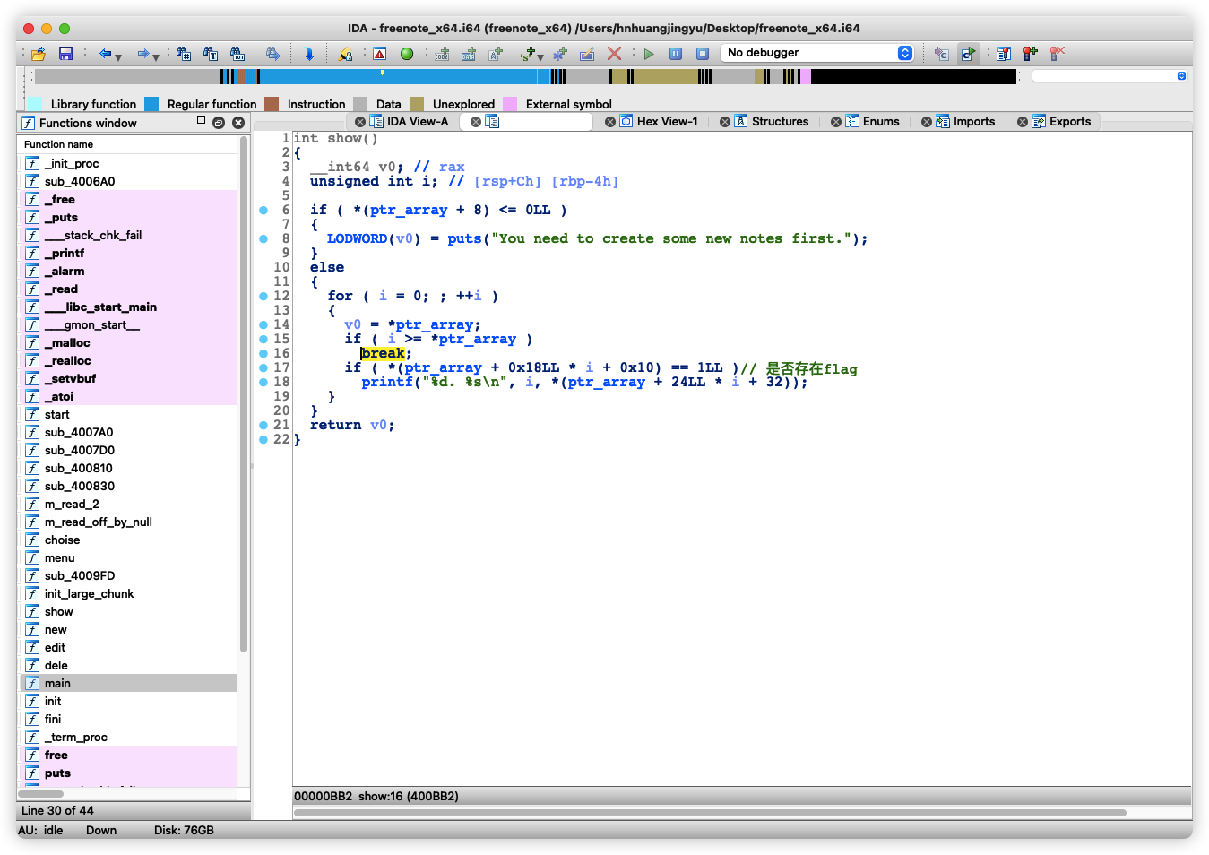The height and width of the screenshot is (855, 1209).
Task: Open the text search binoculars icon
Action: 211,54
